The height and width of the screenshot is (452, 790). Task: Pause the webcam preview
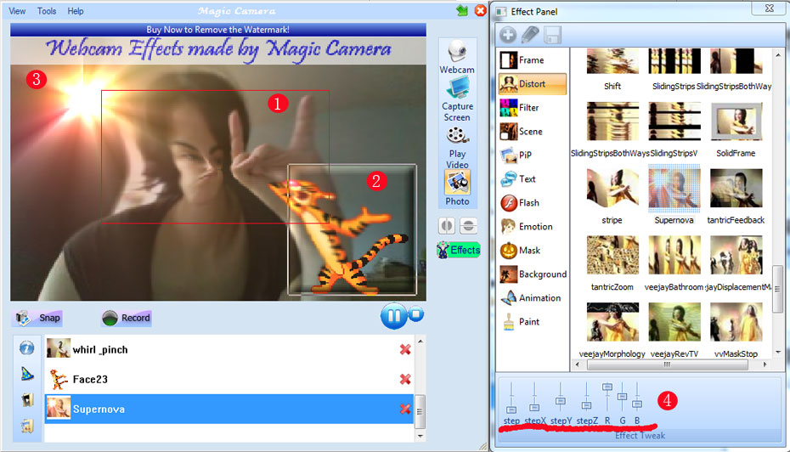point(392,317)
